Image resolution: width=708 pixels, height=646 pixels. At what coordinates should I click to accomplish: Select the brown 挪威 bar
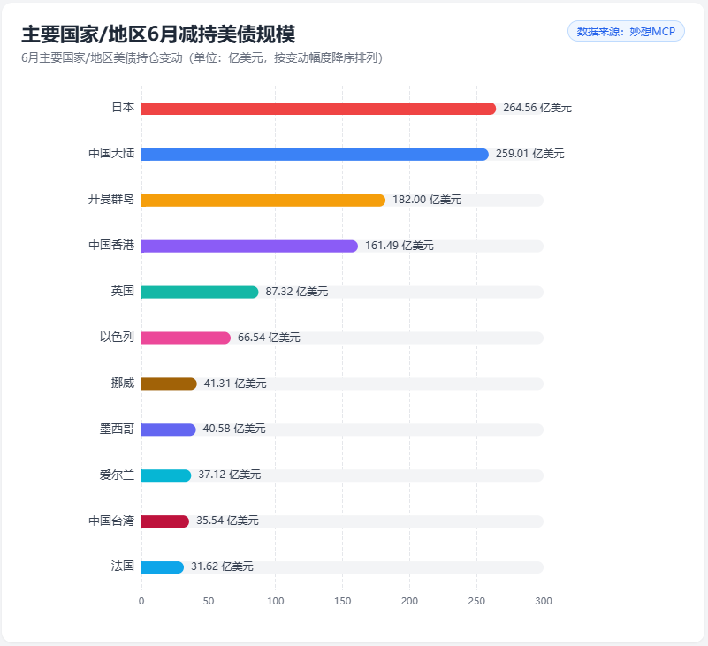click(169, 384)
